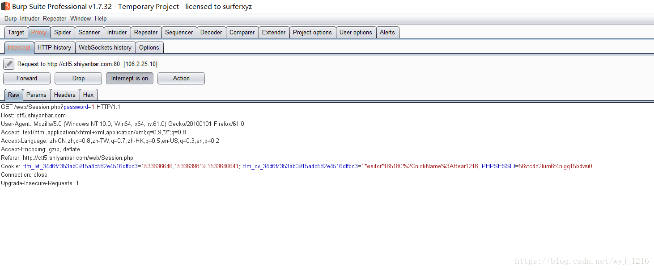Click the Connection: close header line
654x270 pixels.
(24, 175)
